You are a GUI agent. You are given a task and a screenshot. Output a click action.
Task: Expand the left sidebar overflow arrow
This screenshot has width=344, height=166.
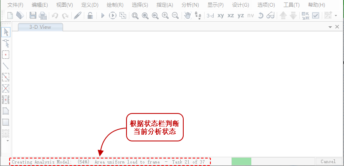(x=8, y=141)
